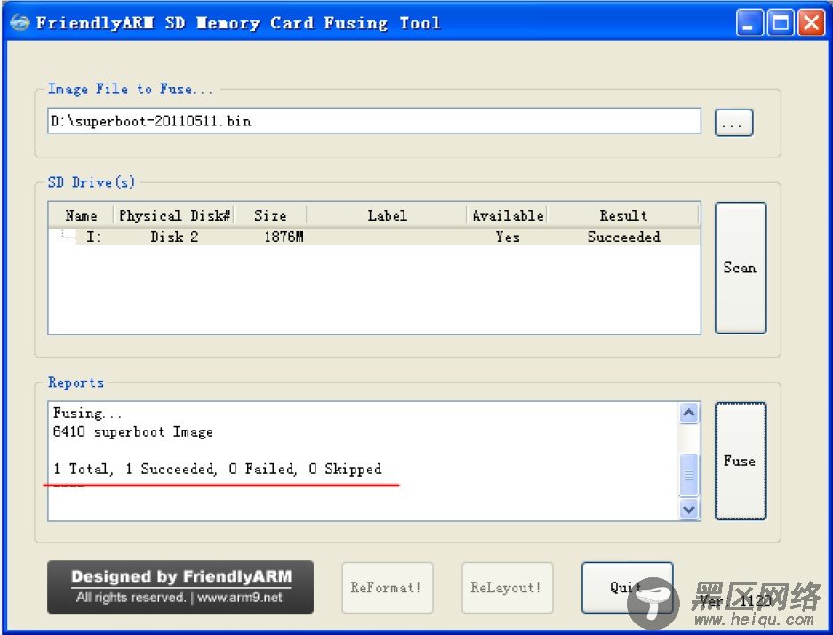The height and width of the screenshot is (635, 833).
Task: Sort by the Name column header
Action: pos(81,215)
